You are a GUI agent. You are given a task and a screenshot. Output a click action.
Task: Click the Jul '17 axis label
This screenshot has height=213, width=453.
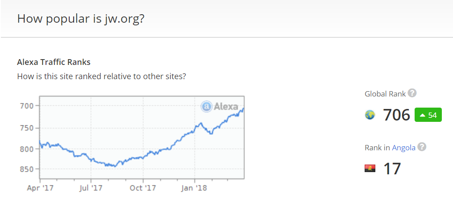click(x=91, y=188)
